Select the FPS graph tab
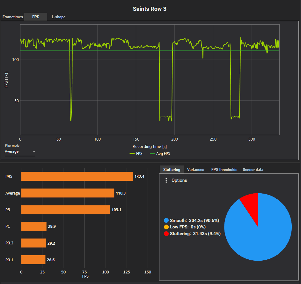Screen dimensions: 301x284 point(36,17)
